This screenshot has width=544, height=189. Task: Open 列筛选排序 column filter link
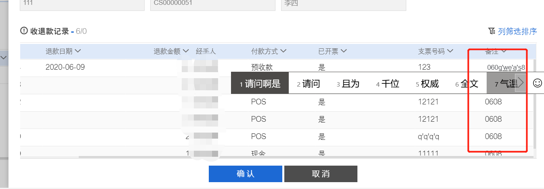517,31
